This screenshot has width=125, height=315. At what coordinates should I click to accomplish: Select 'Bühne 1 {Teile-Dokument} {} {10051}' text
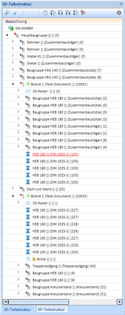59,84
